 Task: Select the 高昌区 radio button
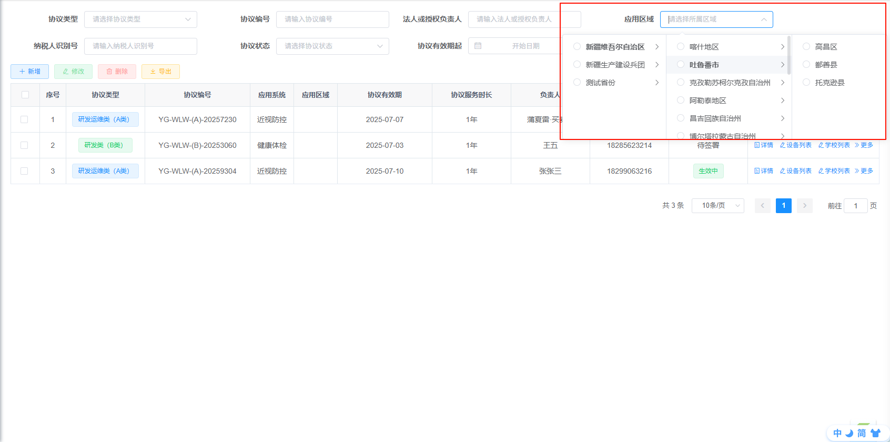click(806, 47)
